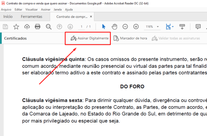
Task: Select the Contrato de compr... document tab
Action: pyautogui.click(x=72, y=17)
